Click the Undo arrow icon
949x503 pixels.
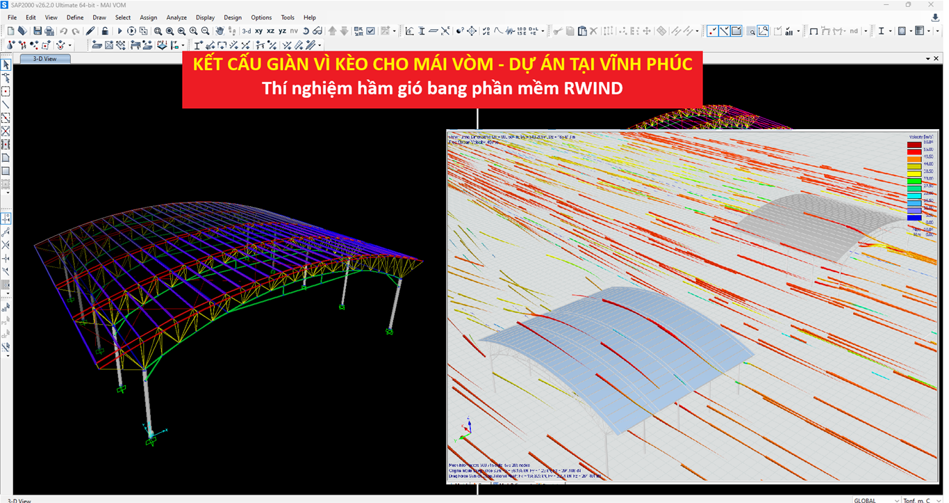tap(63, 31)
